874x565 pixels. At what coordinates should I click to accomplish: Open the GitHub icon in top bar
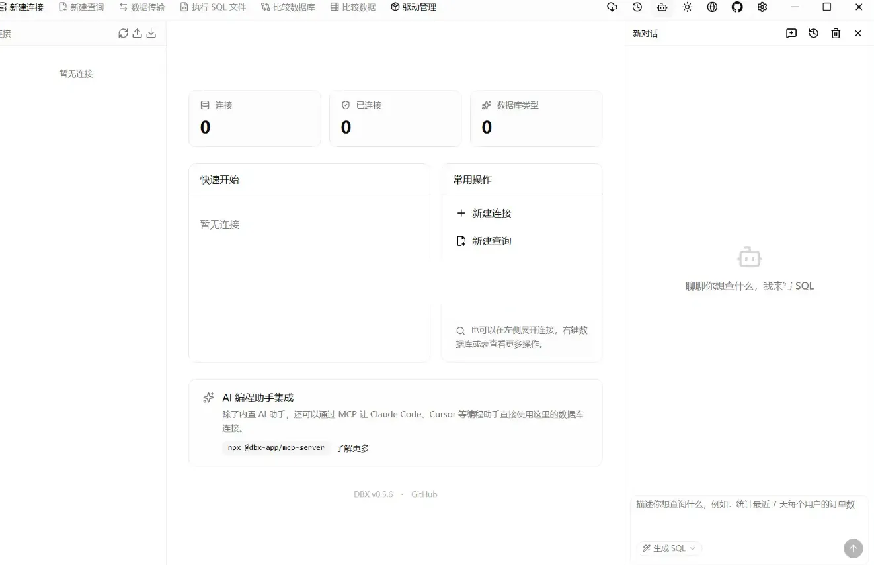(737, 7)
